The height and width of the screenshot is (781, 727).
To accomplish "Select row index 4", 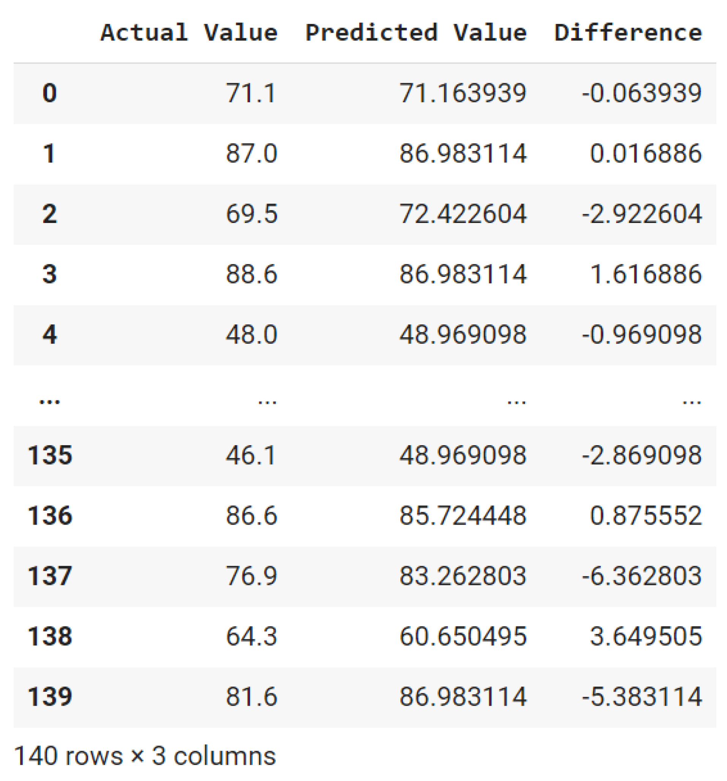I will pos(49,335).
